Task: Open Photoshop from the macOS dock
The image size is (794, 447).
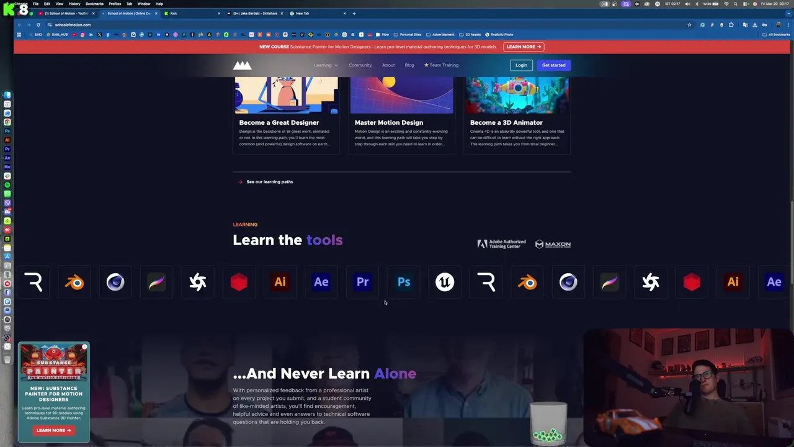Action: 7,131
